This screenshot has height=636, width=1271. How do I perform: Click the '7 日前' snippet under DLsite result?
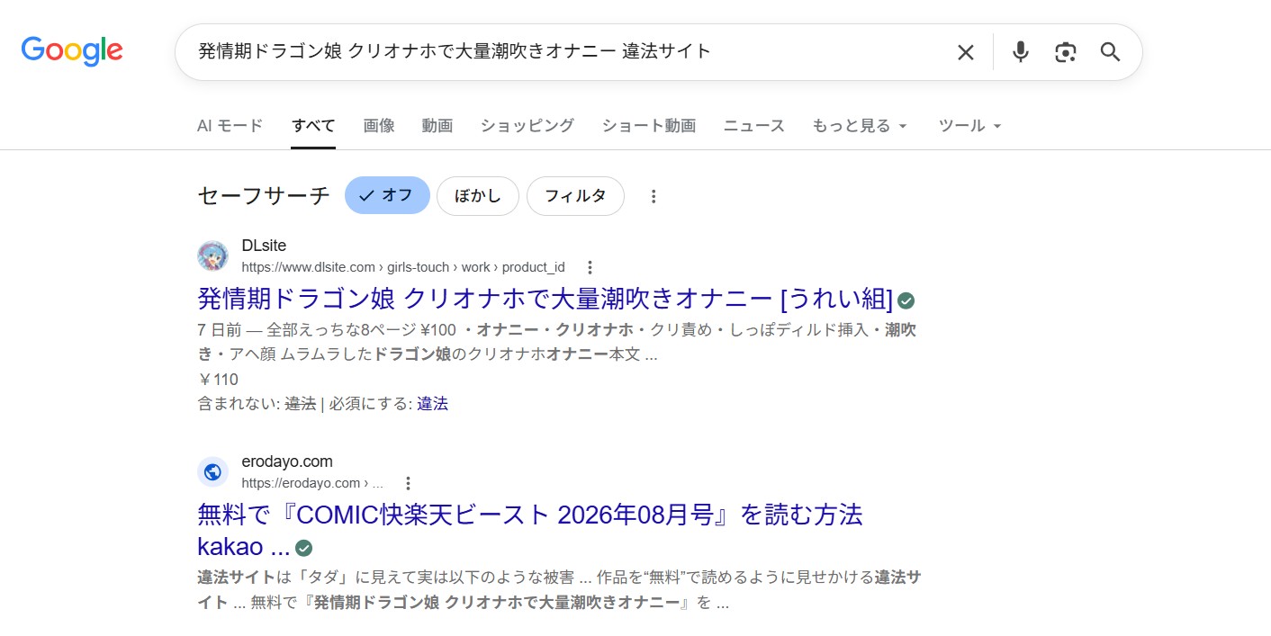(x=556, y=342)
